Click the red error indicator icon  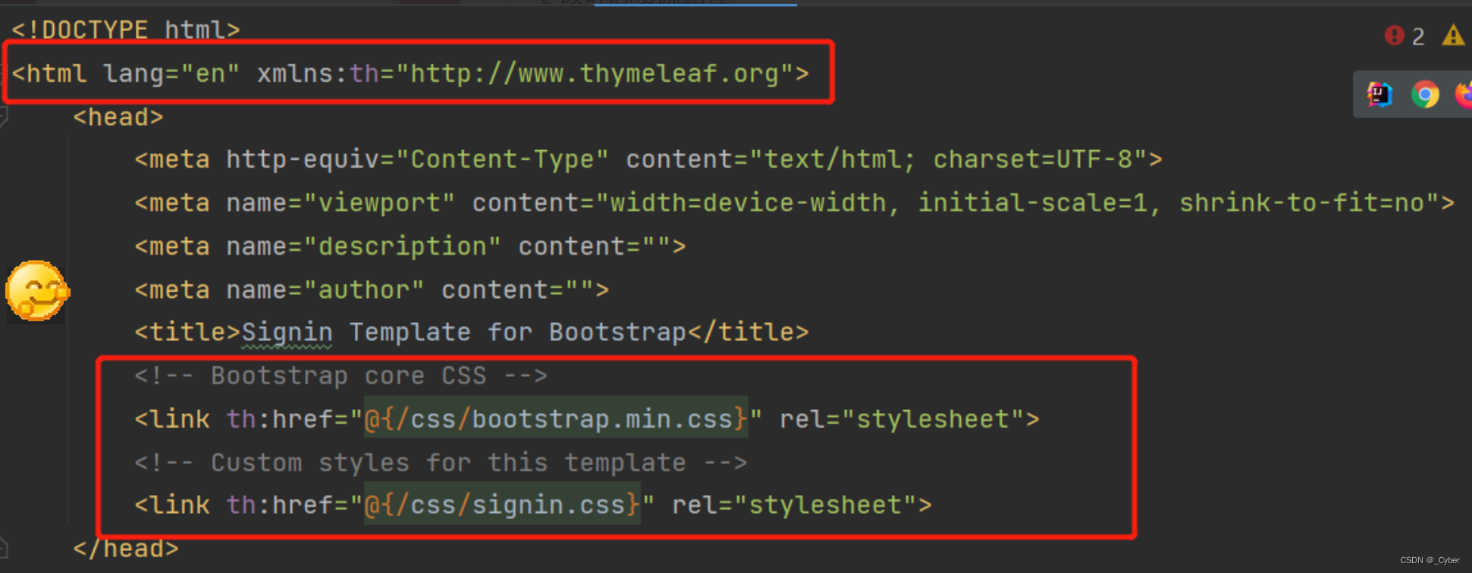1394,35
